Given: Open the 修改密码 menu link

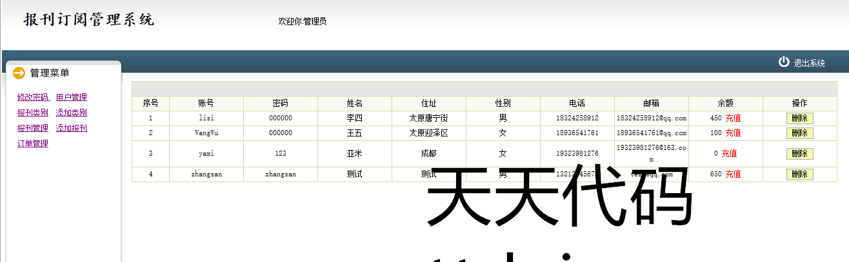Looking at the screenshot, I should (x=33, y=97).
